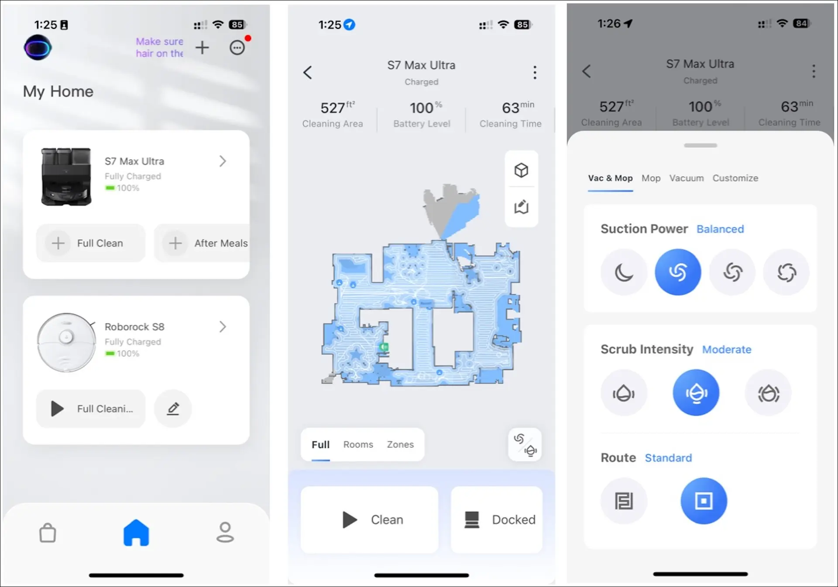Switch to Mop-only cleaning mode tab
This screenshot has width=838, height=587.
coord(649,177)
